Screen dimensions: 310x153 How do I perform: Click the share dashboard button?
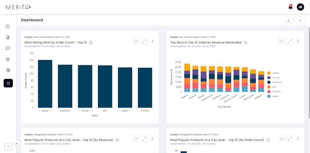300,21
